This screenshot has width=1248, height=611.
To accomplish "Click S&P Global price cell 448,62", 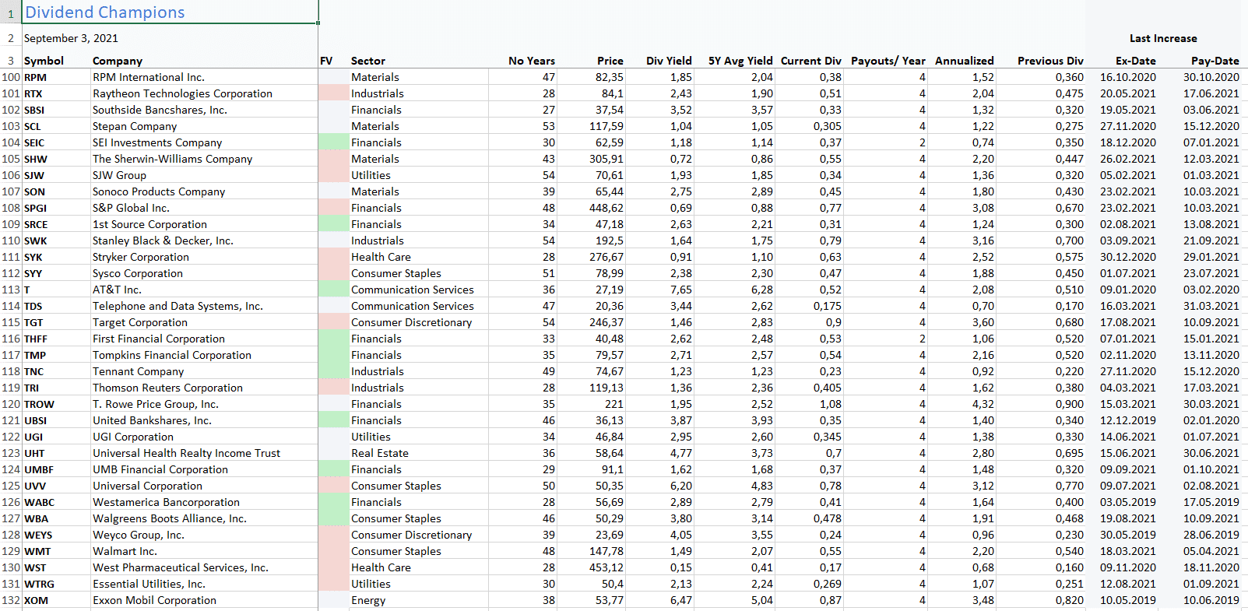I will point(606,208).
